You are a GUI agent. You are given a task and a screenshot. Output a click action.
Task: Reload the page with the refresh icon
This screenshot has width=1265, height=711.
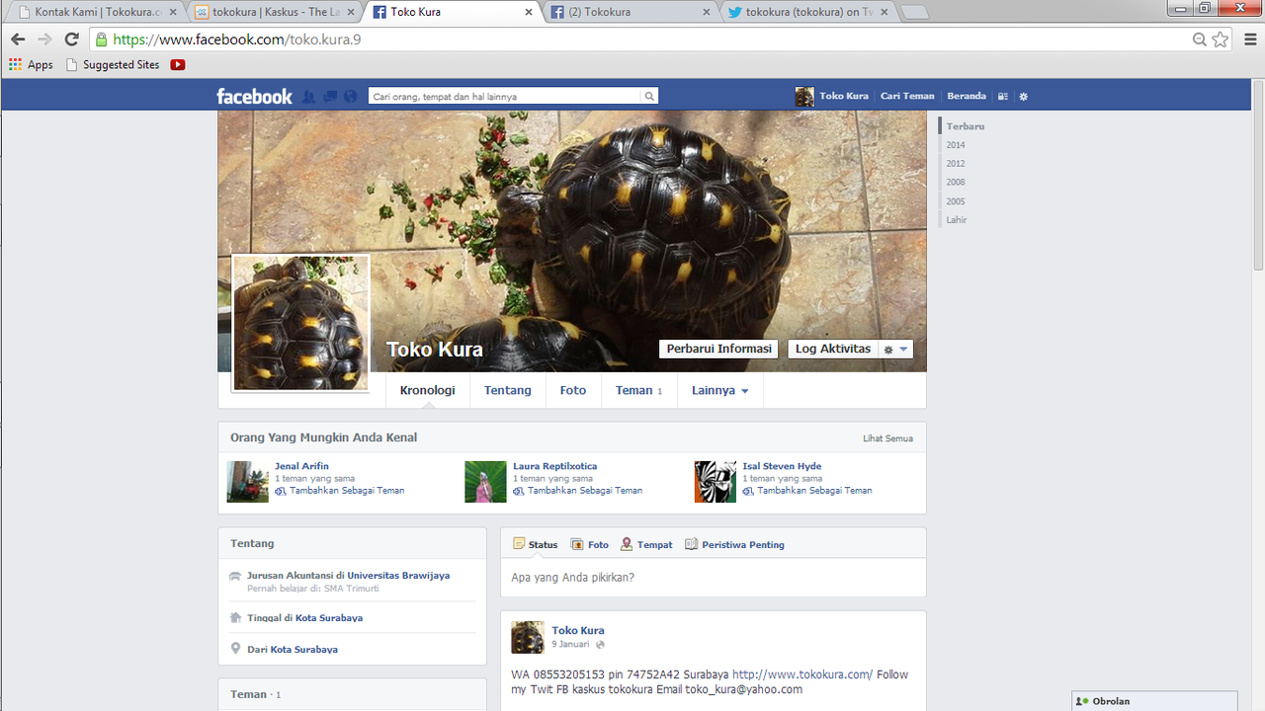click(x=71, y=39)
